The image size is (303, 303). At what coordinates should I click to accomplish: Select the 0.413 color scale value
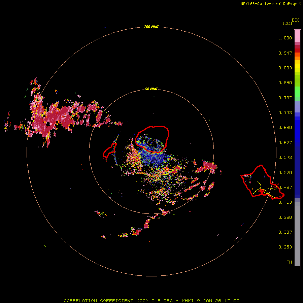[285, 202]
